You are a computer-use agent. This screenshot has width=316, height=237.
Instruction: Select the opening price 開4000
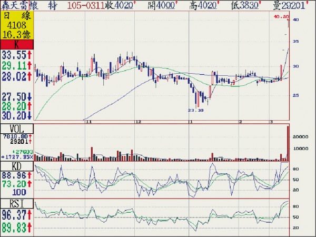(162, 5)
